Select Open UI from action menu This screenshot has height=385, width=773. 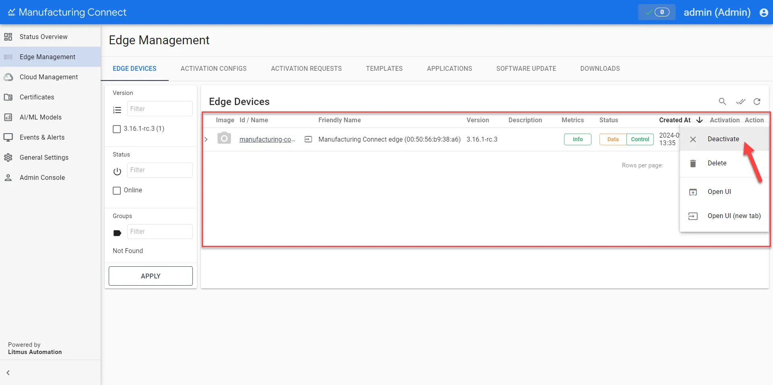(x=724, y=191)
